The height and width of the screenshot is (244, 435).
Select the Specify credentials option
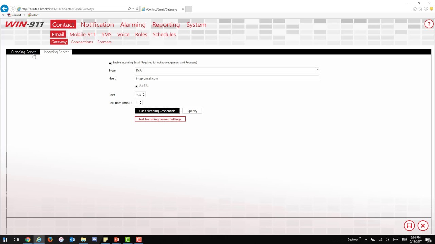click(x=192, y=111)
